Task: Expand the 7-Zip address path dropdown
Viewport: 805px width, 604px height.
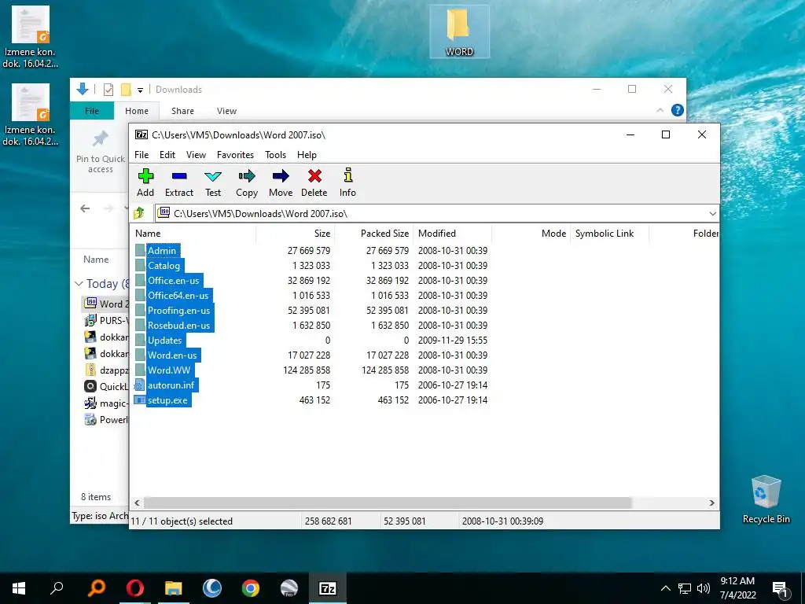Action: (x=712, y=214)
